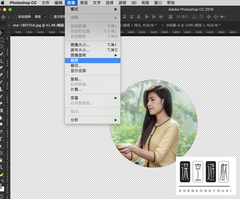Toggle the 显示变换 checkbox
The image size is (240, 199).
coord(51,17)
